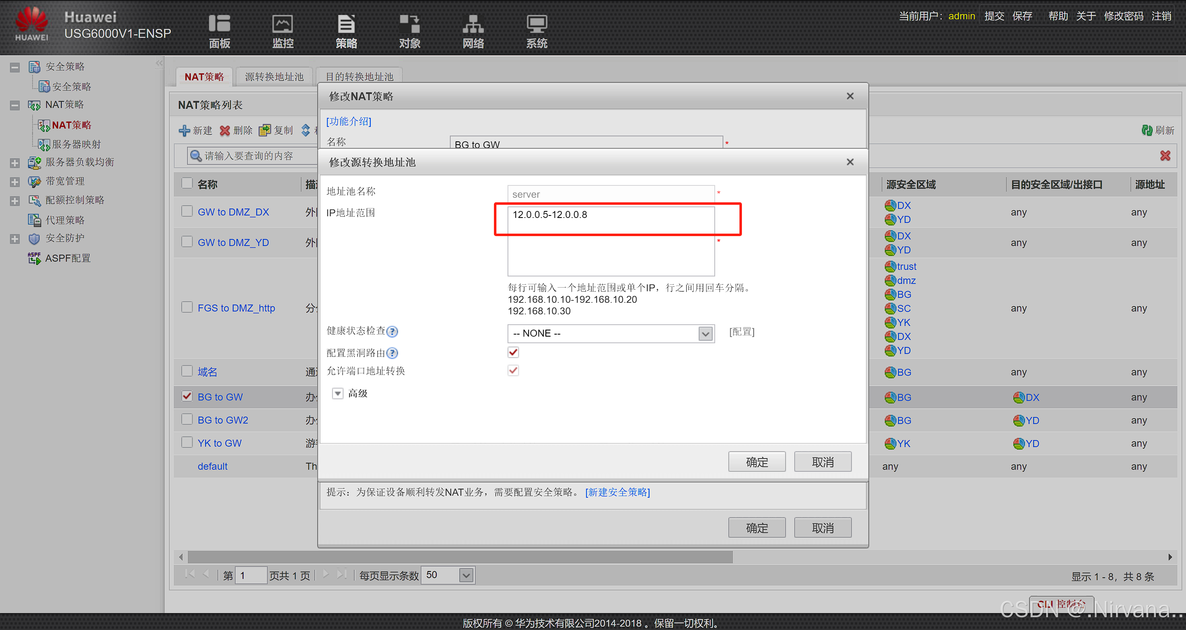Viewport: 1186px width, 630px height.
Task: Open the 面板 dashboard icon
Action: click(219, 23)
